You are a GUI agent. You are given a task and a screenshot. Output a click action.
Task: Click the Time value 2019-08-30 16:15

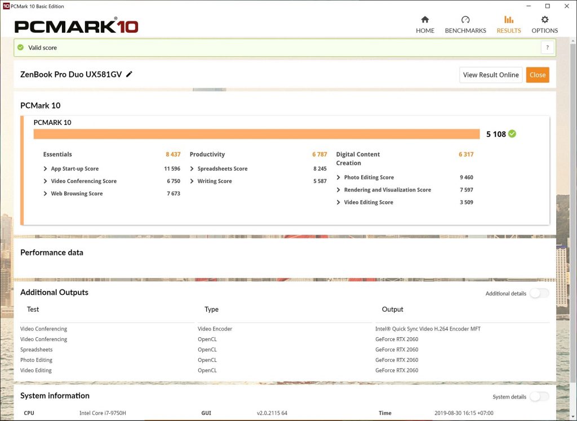click(x=464, y=413)
